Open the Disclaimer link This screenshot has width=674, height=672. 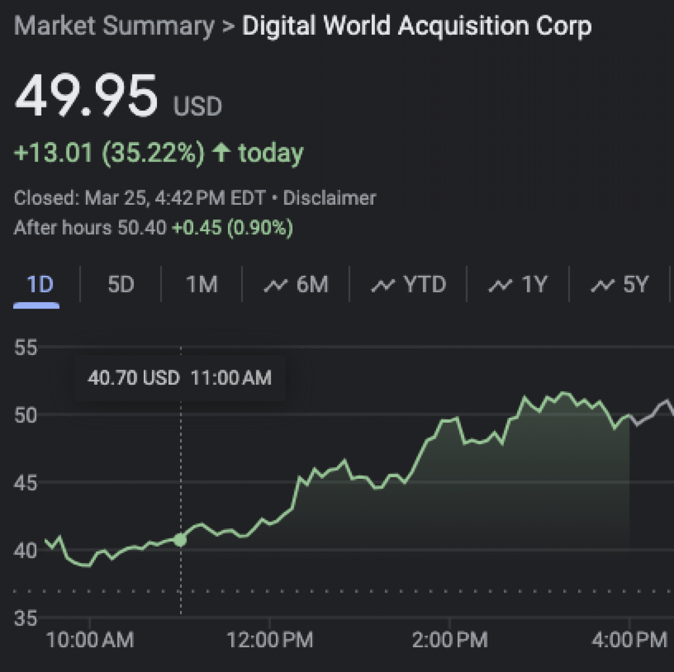point(330,198)
